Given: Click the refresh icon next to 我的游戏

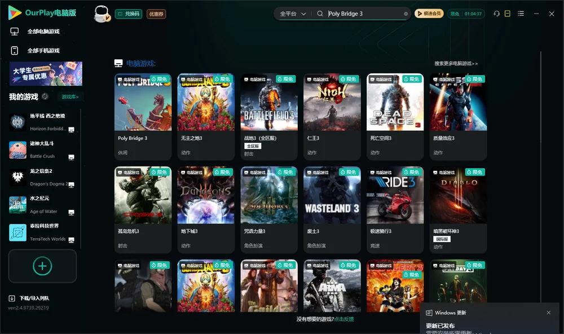Looking at the screenshot, I should point(45,96).
